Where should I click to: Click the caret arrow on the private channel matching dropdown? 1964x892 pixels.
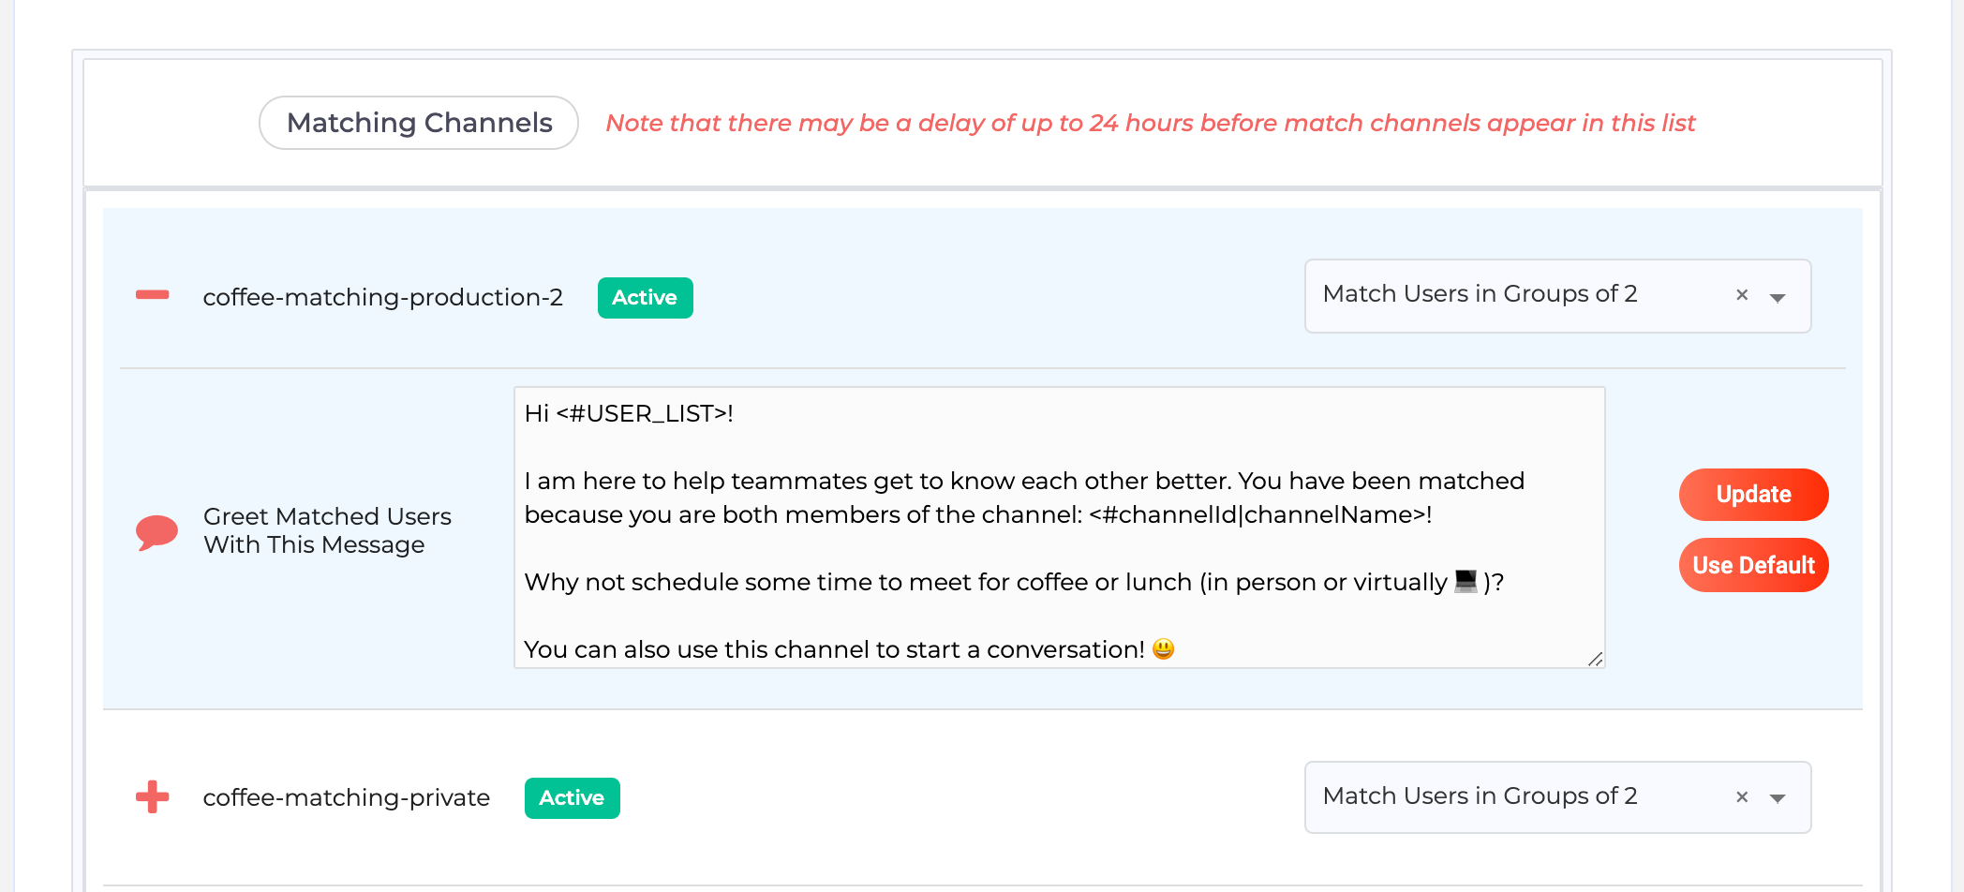[1778, 797]
